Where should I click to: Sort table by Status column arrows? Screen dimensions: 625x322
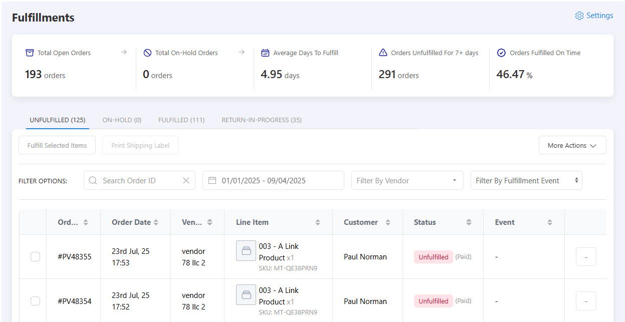pos(469,222)
